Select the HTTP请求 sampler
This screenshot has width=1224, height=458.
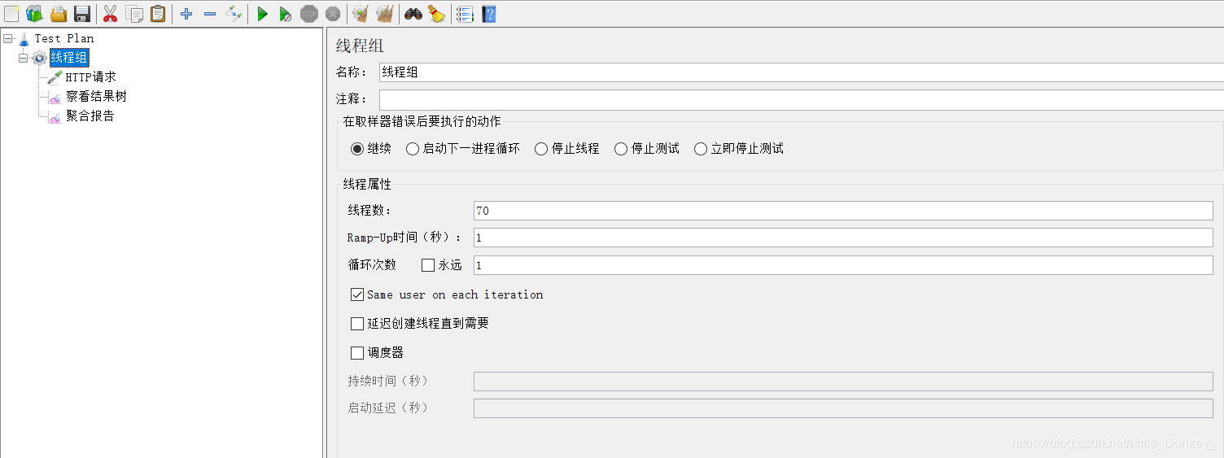pyautogui.click(x=91, y=77)
